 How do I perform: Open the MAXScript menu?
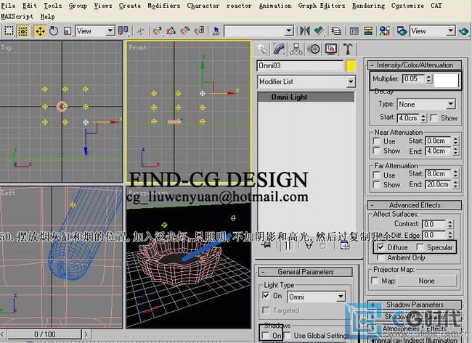17,16
